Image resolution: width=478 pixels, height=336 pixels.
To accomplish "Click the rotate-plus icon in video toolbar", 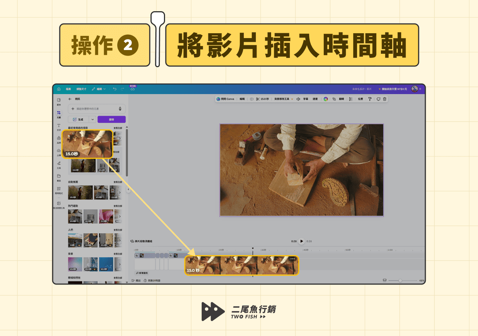I will coord(379,99).
